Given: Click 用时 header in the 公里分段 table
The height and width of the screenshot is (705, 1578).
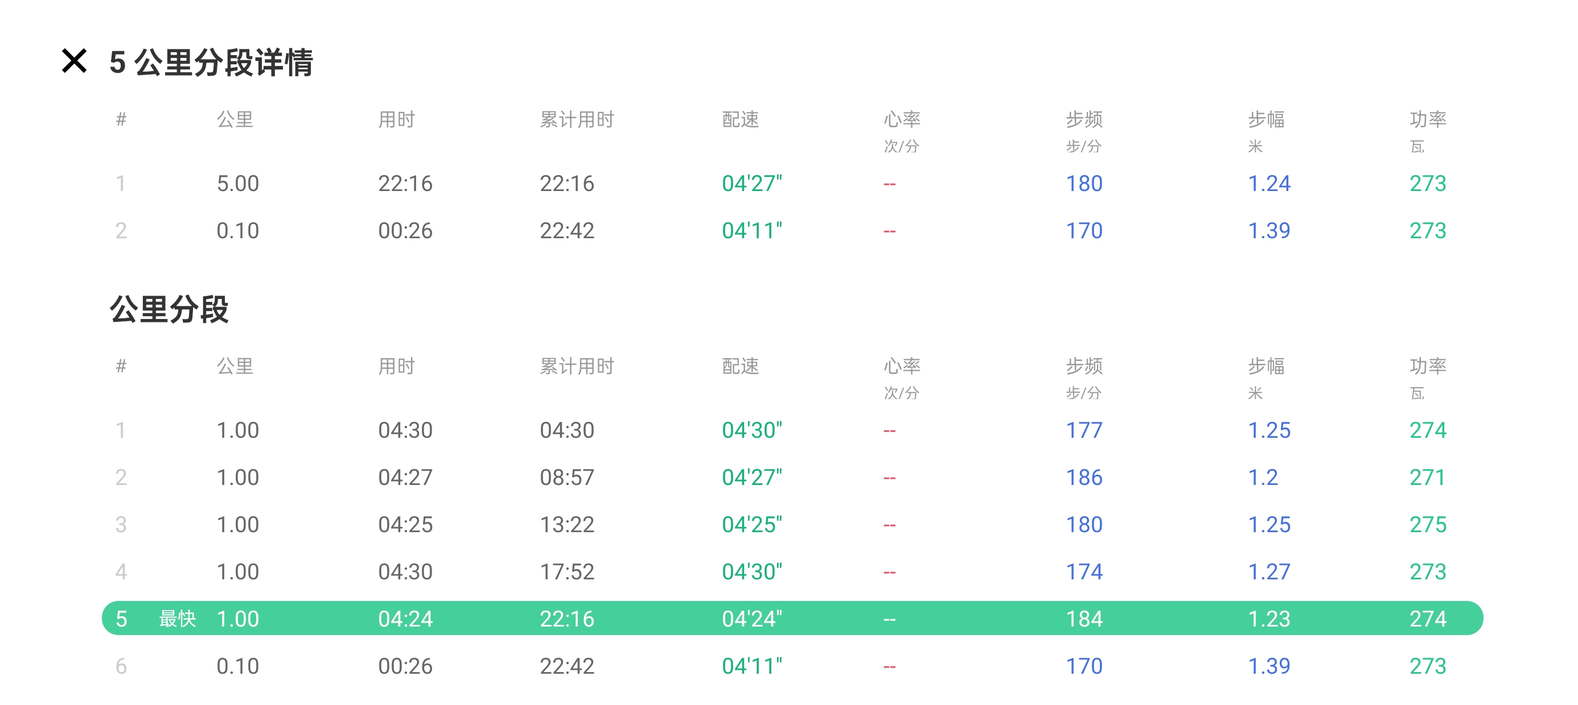Looking at the screenshot, I should [396, 366].
